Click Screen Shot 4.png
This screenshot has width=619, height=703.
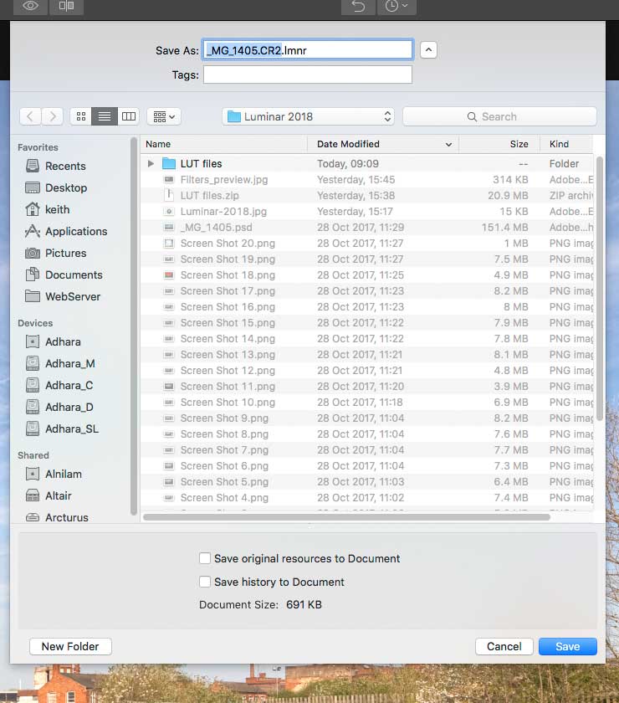pos(366,498)
